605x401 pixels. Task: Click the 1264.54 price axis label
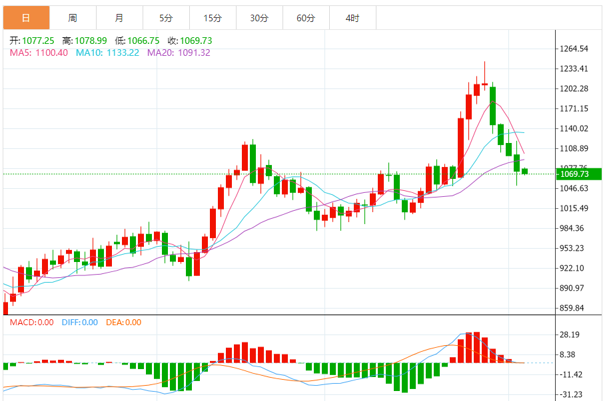(x=574, y=49)
